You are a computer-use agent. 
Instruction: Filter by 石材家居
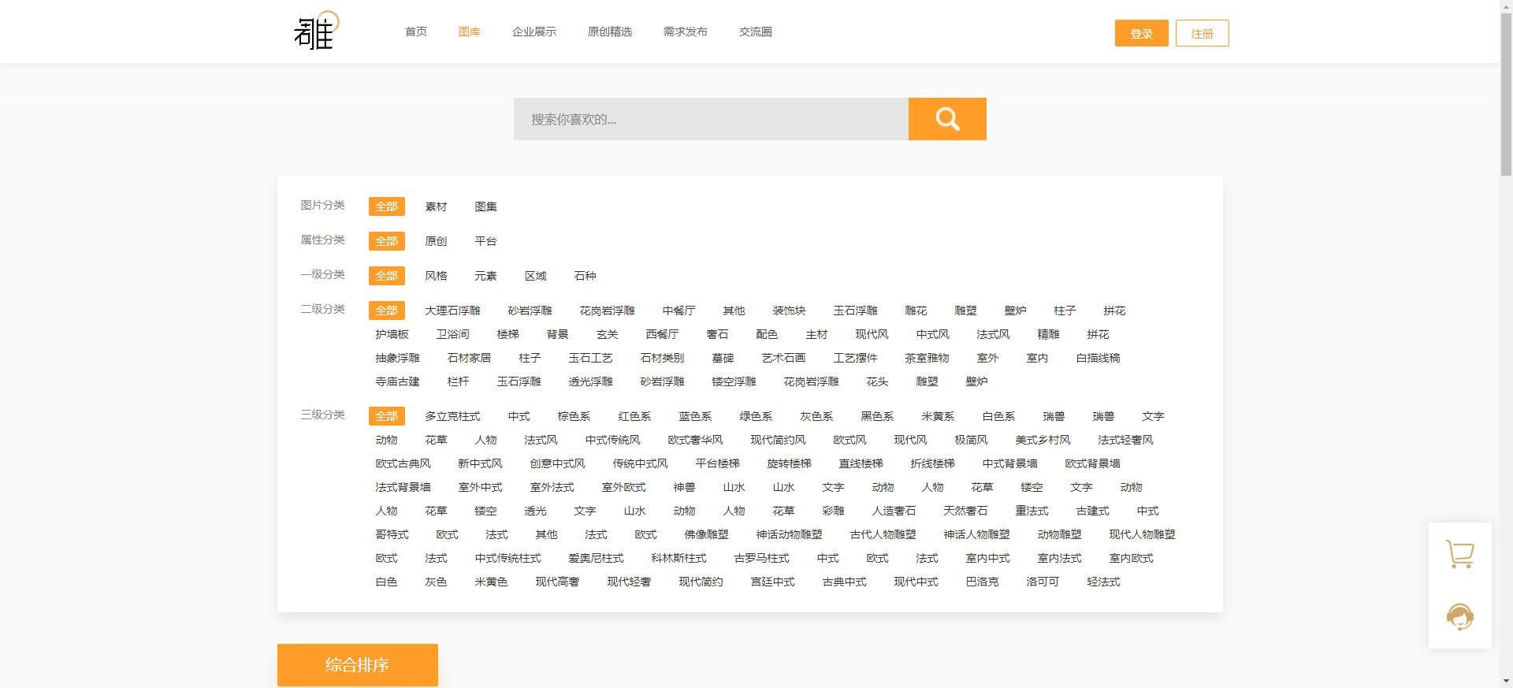[470, 358]
